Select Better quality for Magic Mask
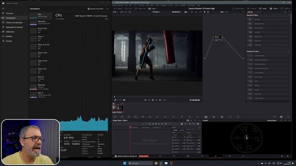The width and height of the screenshot is (296, 166). coord(182,130)
